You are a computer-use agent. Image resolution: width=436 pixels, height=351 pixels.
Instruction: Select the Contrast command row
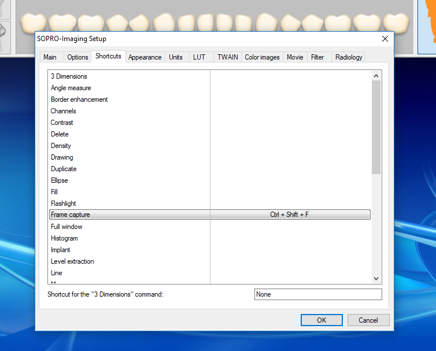(210, 123)
